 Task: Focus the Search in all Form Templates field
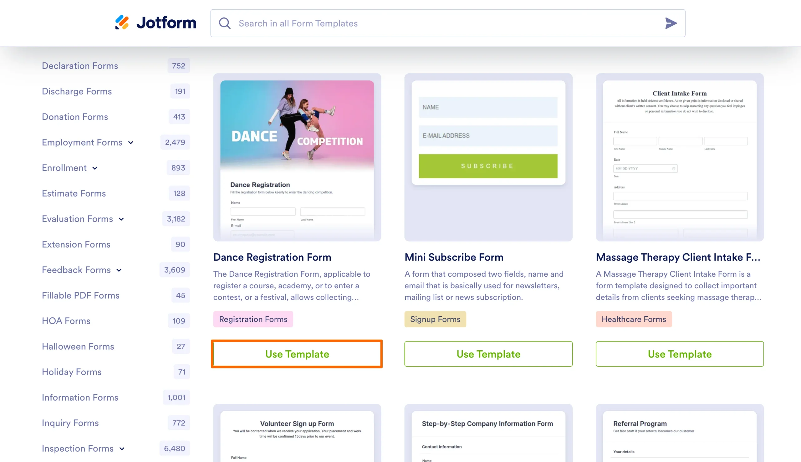pos(447,23)
